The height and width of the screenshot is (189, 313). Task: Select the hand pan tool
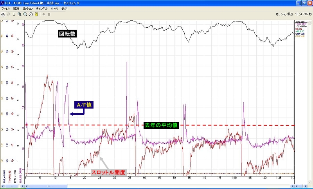tap(3, 14)
